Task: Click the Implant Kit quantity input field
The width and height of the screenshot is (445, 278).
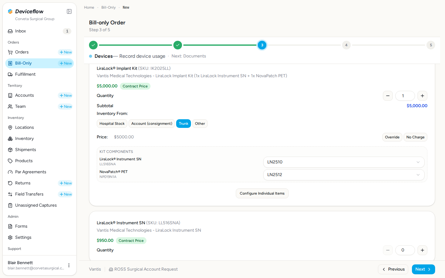Action: (x=405, y=96)
